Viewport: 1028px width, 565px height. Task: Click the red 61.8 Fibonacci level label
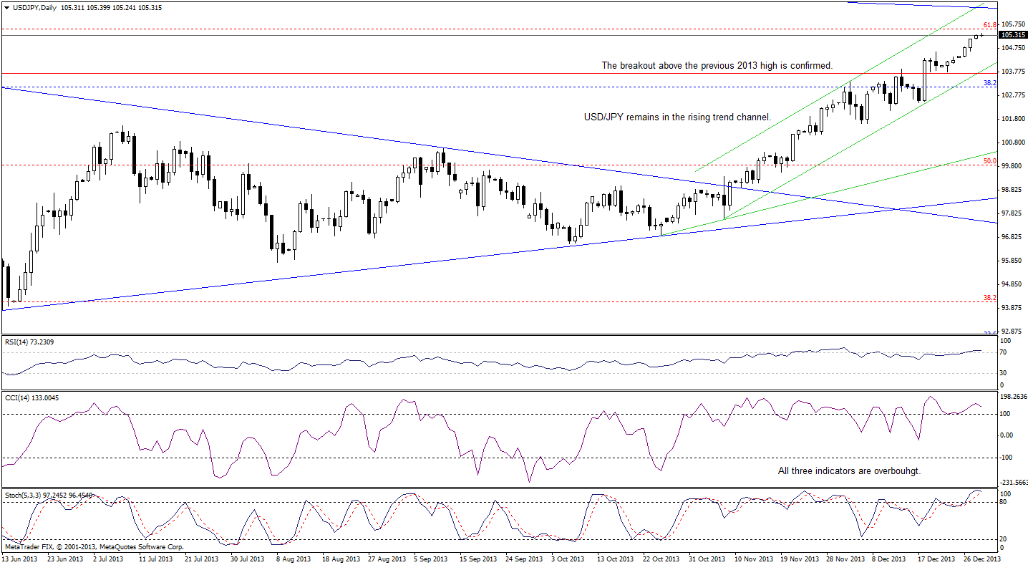(990, 25)
